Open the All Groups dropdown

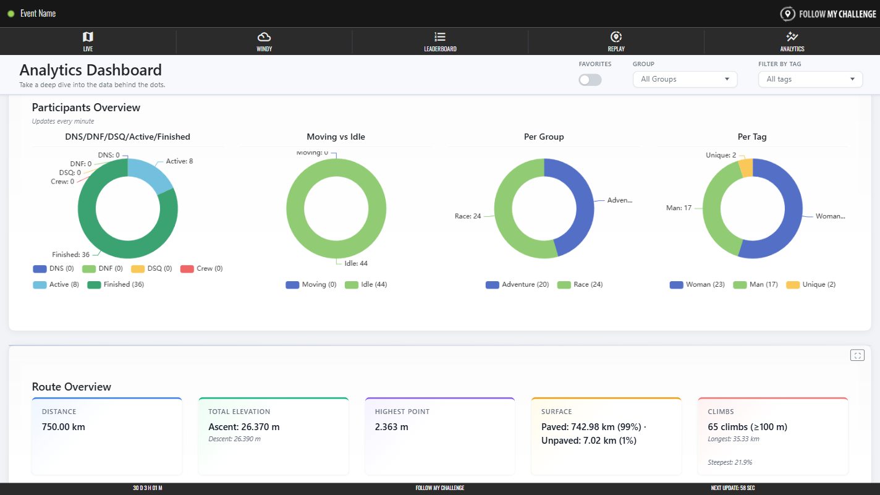coord(685,79)
